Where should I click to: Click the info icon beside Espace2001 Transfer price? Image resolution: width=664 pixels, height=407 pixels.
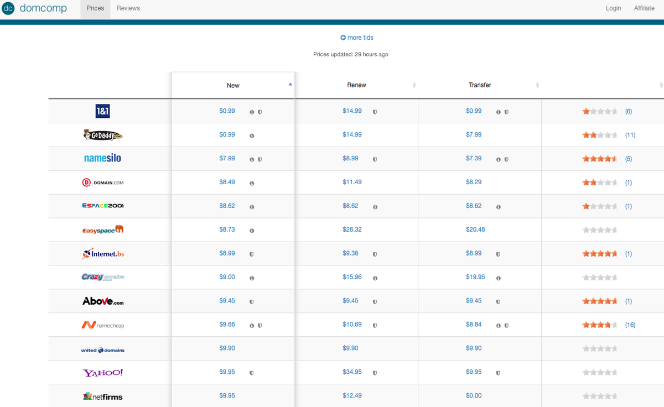click(x=498, y=207)
